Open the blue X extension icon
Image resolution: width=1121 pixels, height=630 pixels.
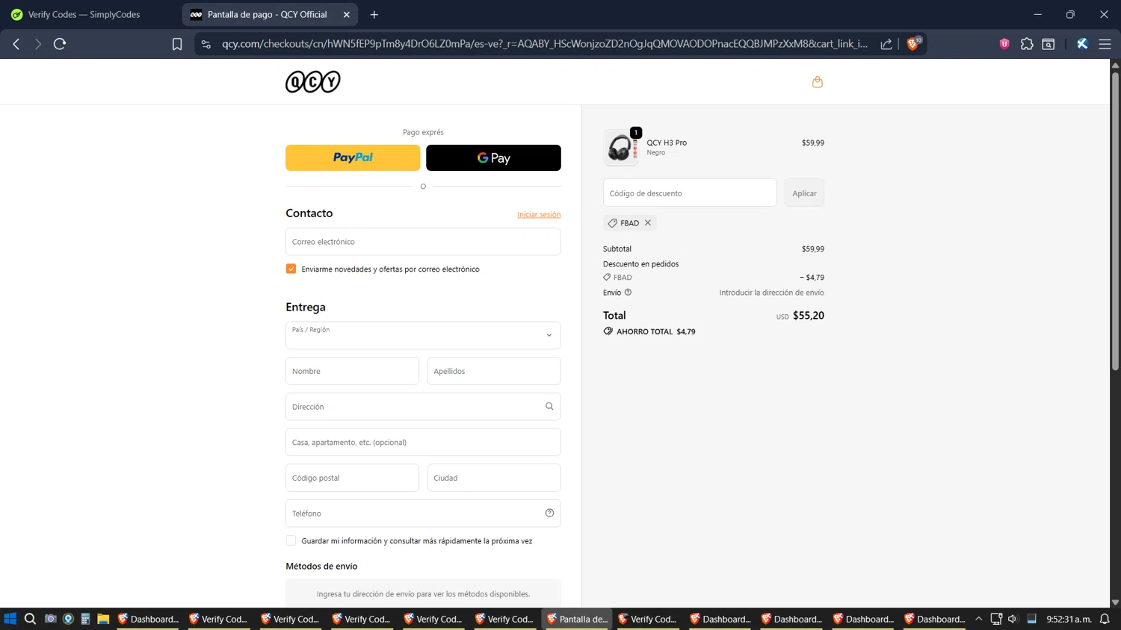point(1082,44)
